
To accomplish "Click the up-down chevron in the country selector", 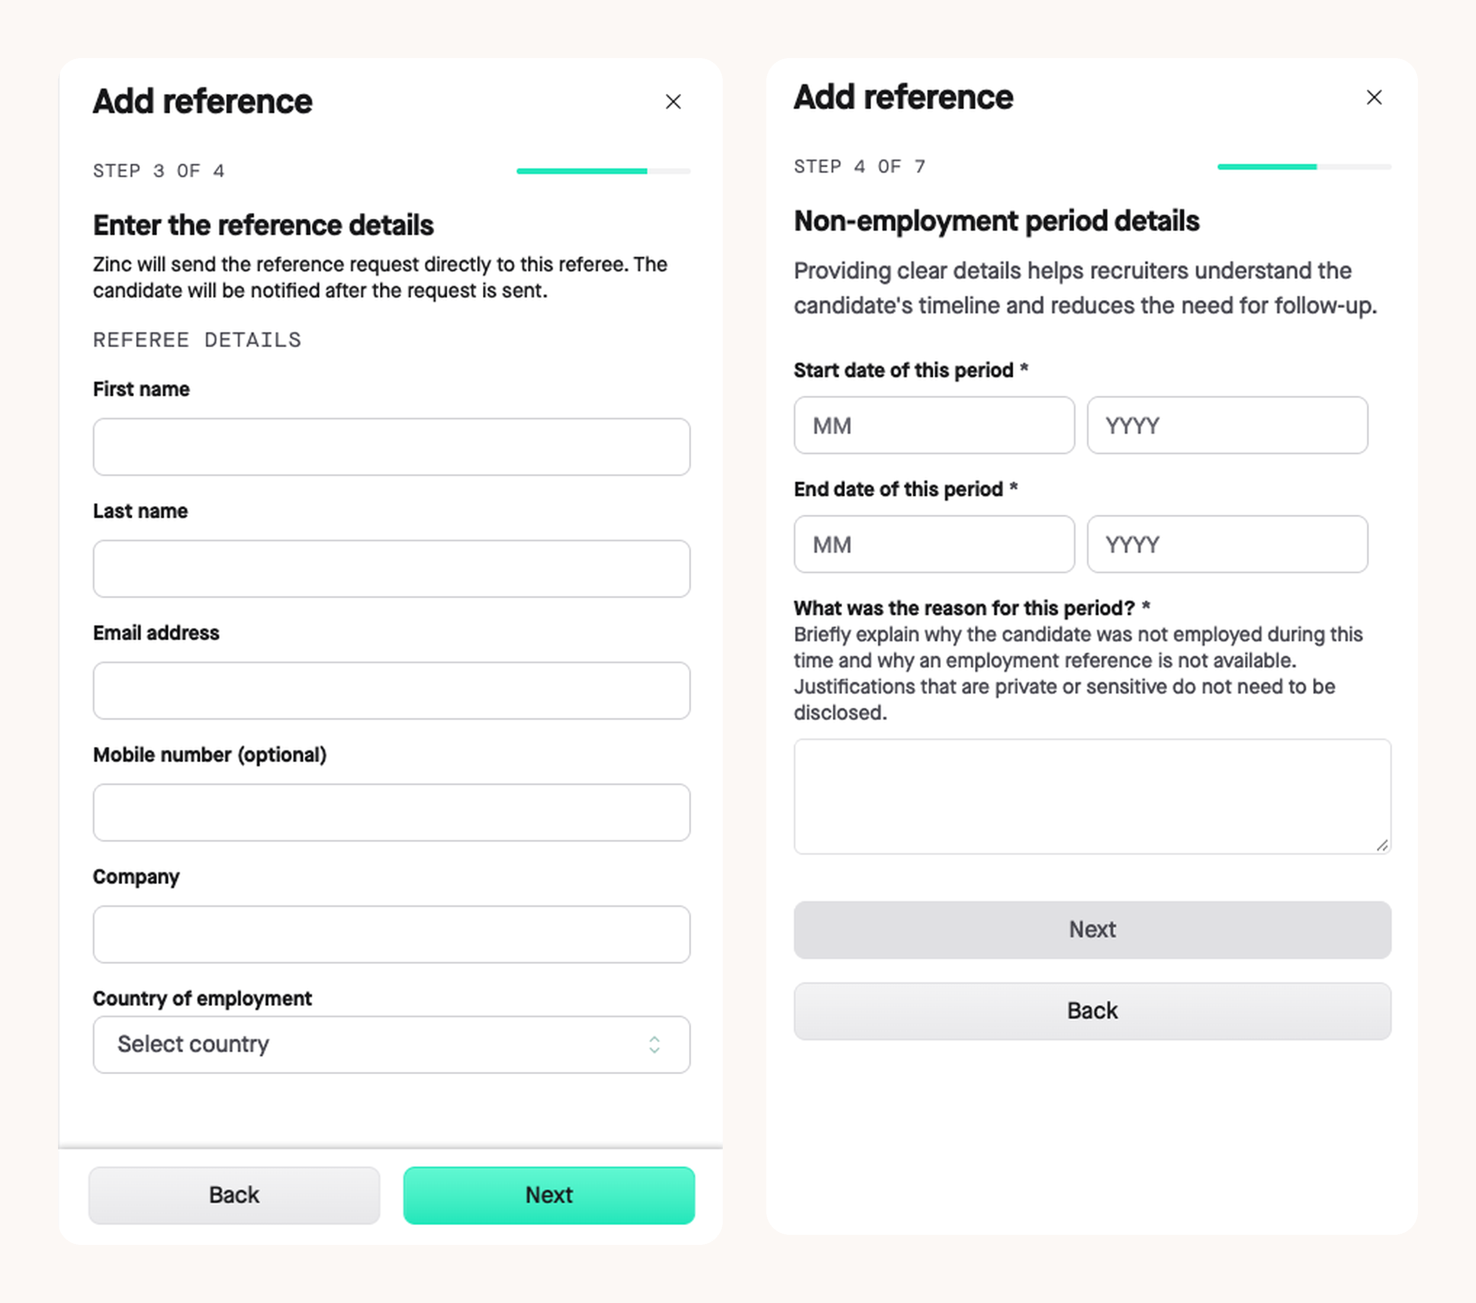I will coord(654,1044).
